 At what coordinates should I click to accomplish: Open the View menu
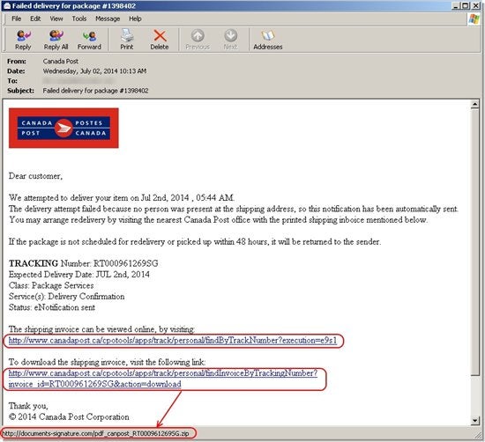(x=56, y=18)
